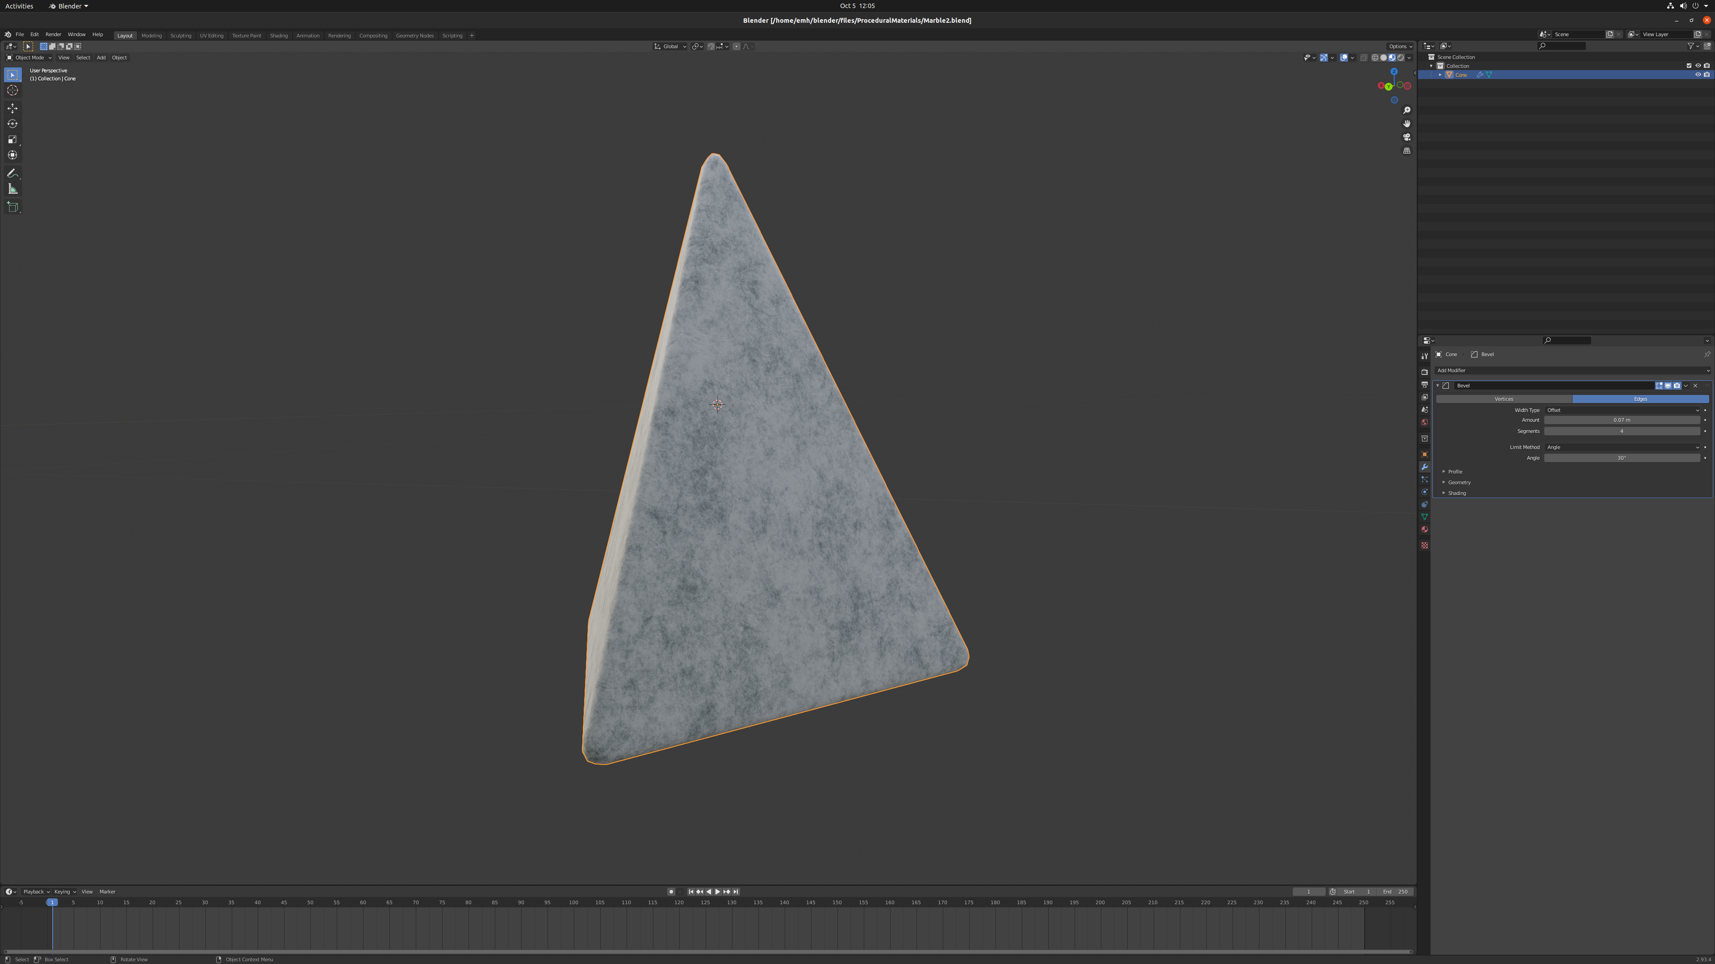Select the Measure ruler tool

(13, 190)
